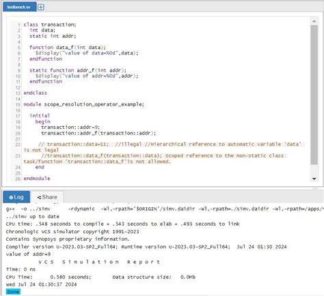Click 'transaction::addr=9;' statement

tap(70, 128)
